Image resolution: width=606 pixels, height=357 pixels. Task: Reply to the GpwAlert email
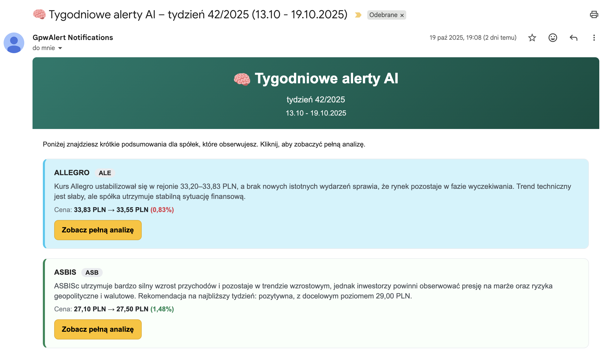click(x=573, y=38)
